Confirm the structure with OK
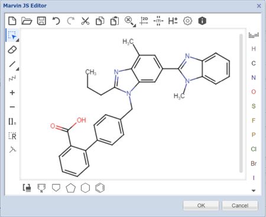 tap(201, 206)
